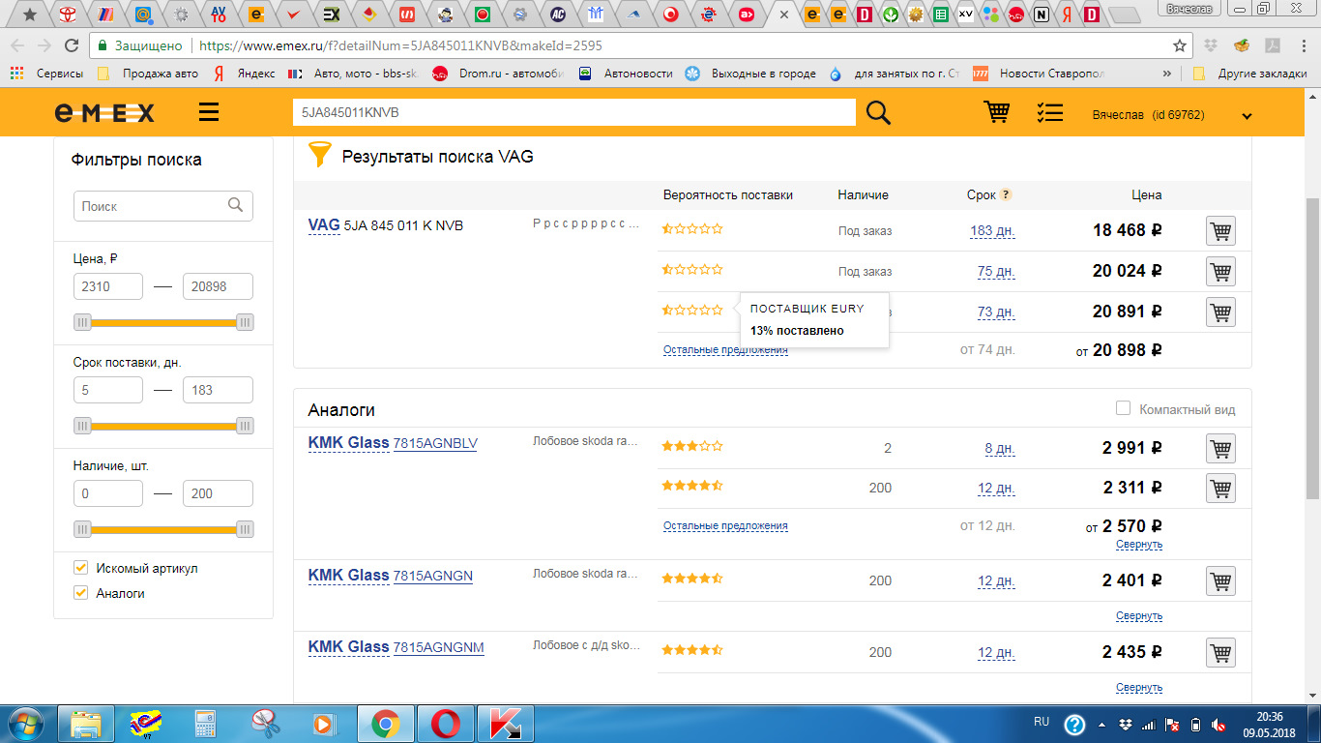Image resolution: width=1321 pixels, height=743 pixels.
Task: Add the 2 991 ₽ KMK Glass offer to cart
Action: coord(1220,449)
